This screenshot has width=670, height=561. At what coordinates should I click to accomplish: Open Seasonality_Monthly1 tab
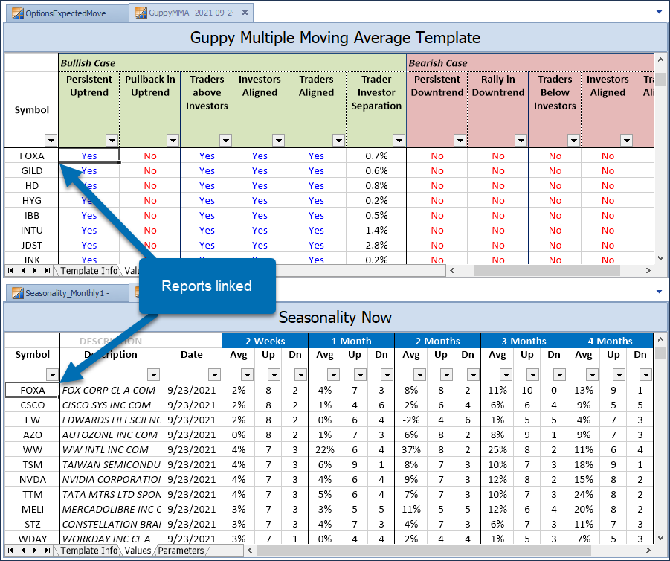click(66, 293)
